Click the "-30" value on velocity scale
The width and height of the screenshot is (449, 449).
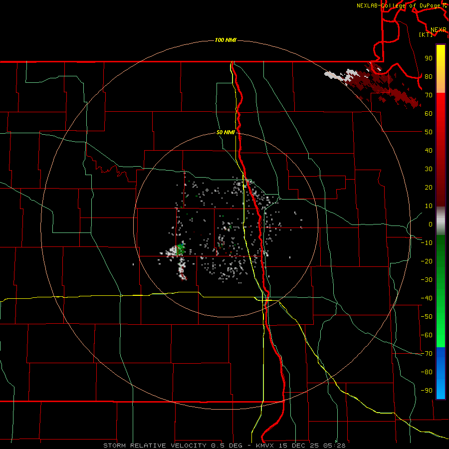[x=427, y=280]
